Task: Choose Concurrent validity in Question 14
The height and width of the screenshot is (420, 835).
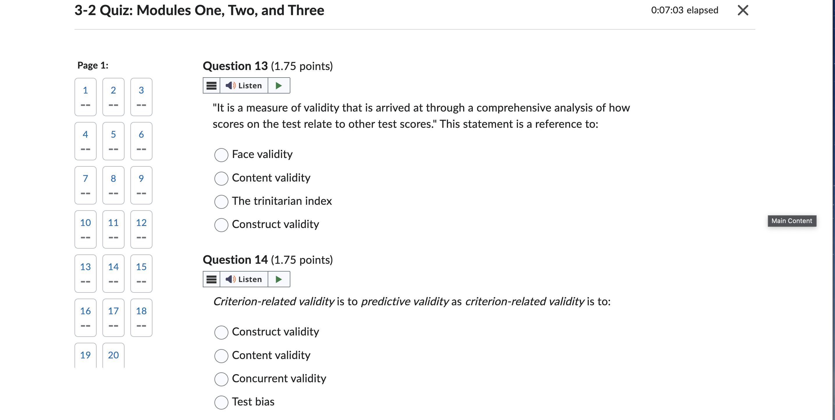Action: pyautogui.click(x=221, y=379)
